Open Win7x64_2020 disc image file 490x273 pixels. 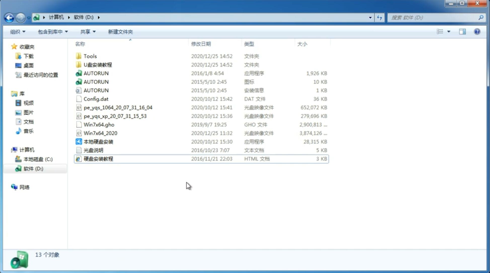(100, 133)
